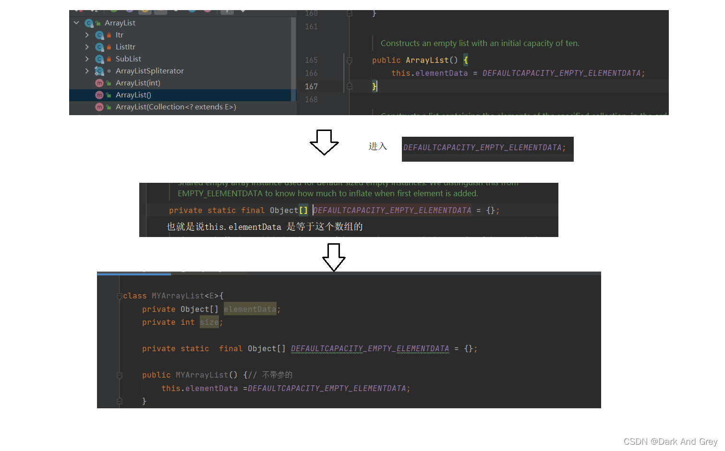Click the class icon beside ArrayListSpliterator

(99, 71)
